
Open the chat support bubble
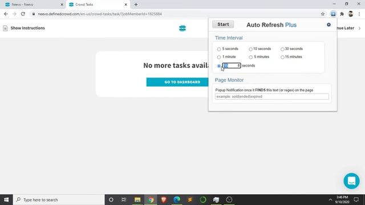[x=351, y=181]
